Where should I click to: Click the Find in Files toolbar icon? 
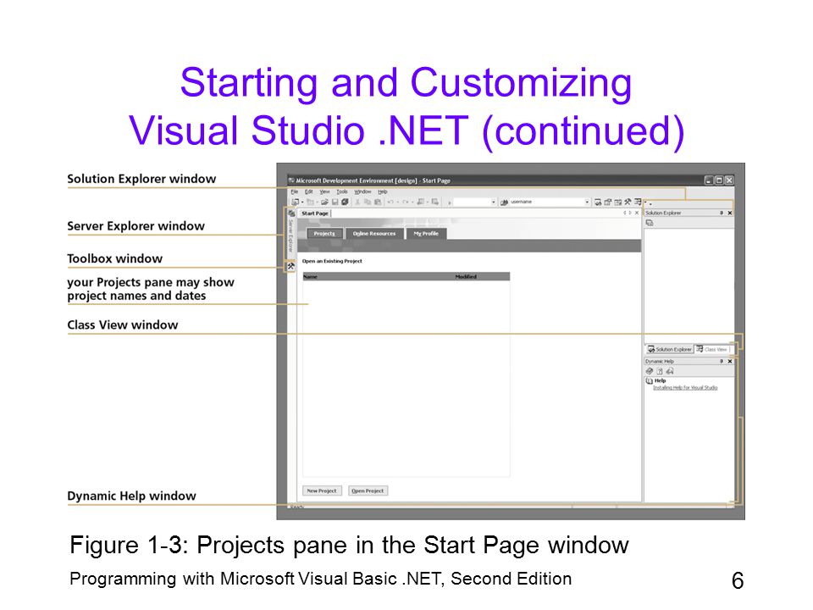(x=504, y=202)
